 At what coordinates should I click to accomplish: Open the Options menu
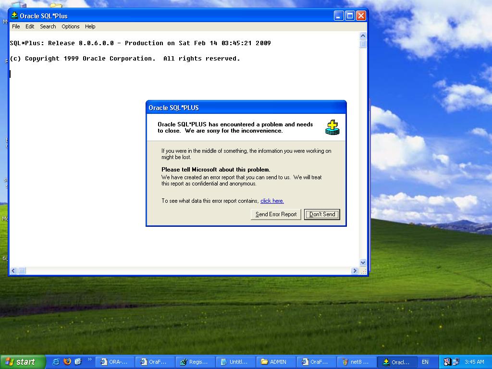point(70,27)
